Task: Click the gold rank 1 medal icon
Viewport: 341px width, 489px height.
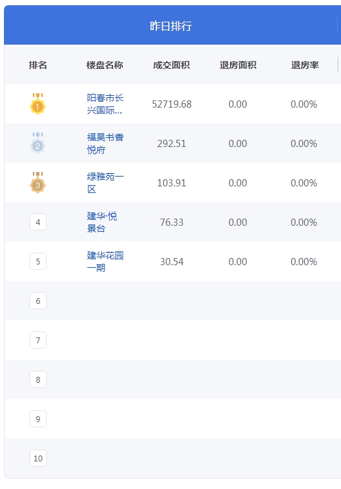Action: click(x=38, y=104)
